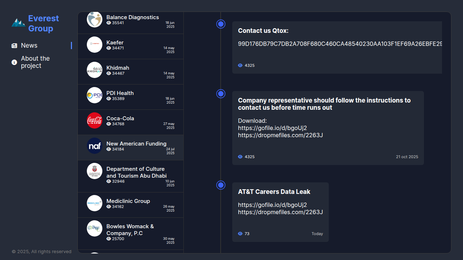Open the News menu item
The width and height of the screenshot is (463, 260).
29,45
